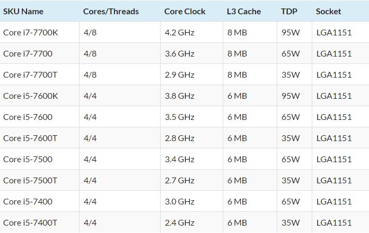Click the Socket cell in the Core i5-7400 row
The height and width of the screenshot is (233, 369).
coord(334,202)
